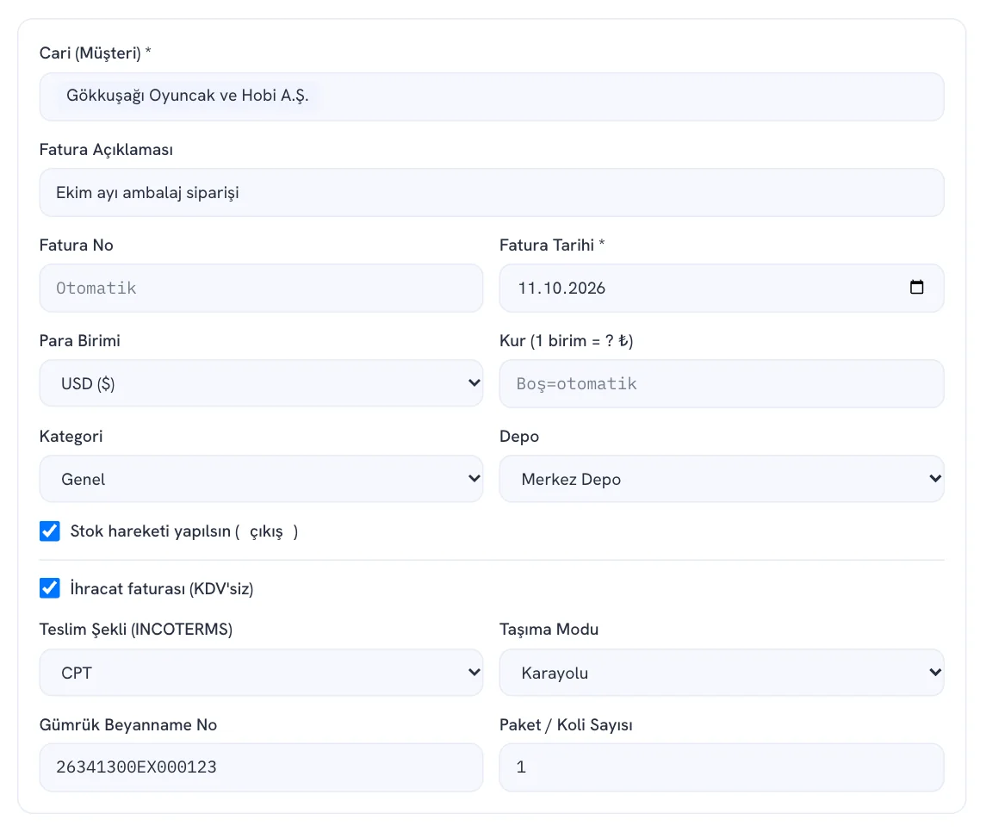Viewport: 986px width, 832px height.
Task: Click the Paket / Koli Sayısı field
Action: point(722,767)
